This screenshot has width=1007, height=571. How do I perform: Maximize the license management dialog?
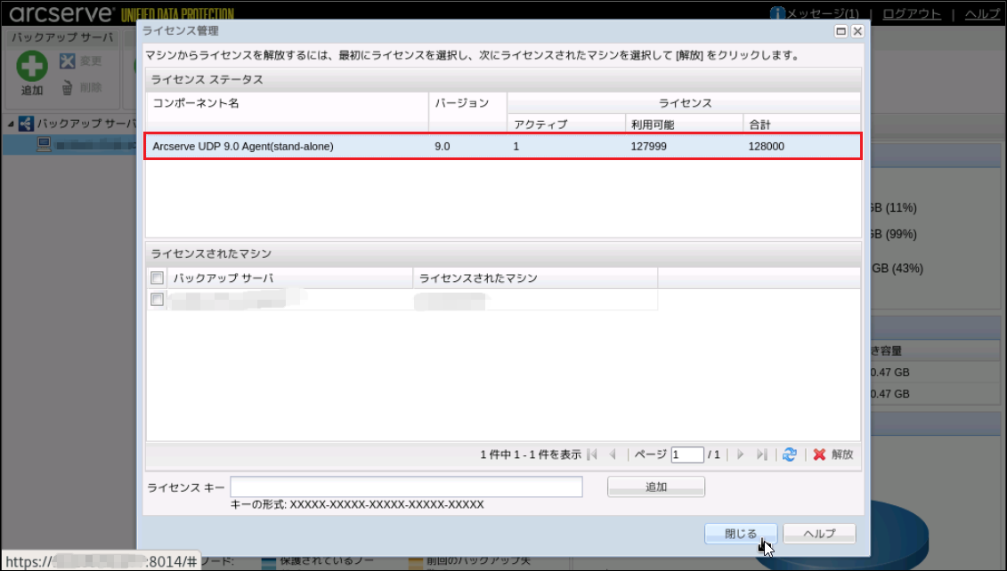click(x=841, y=31)
